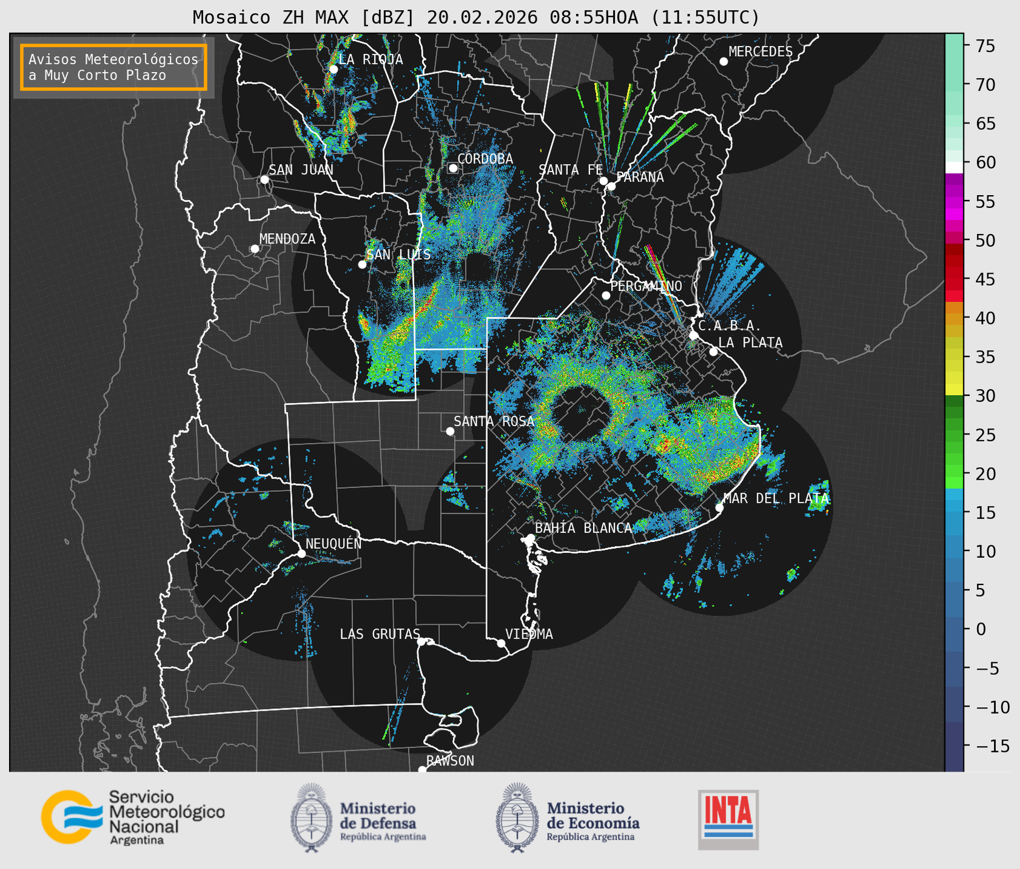This screenshot has width=1020, height=869.
Task: Click the SANTA ROSA map label
Action: coord(494,421)
